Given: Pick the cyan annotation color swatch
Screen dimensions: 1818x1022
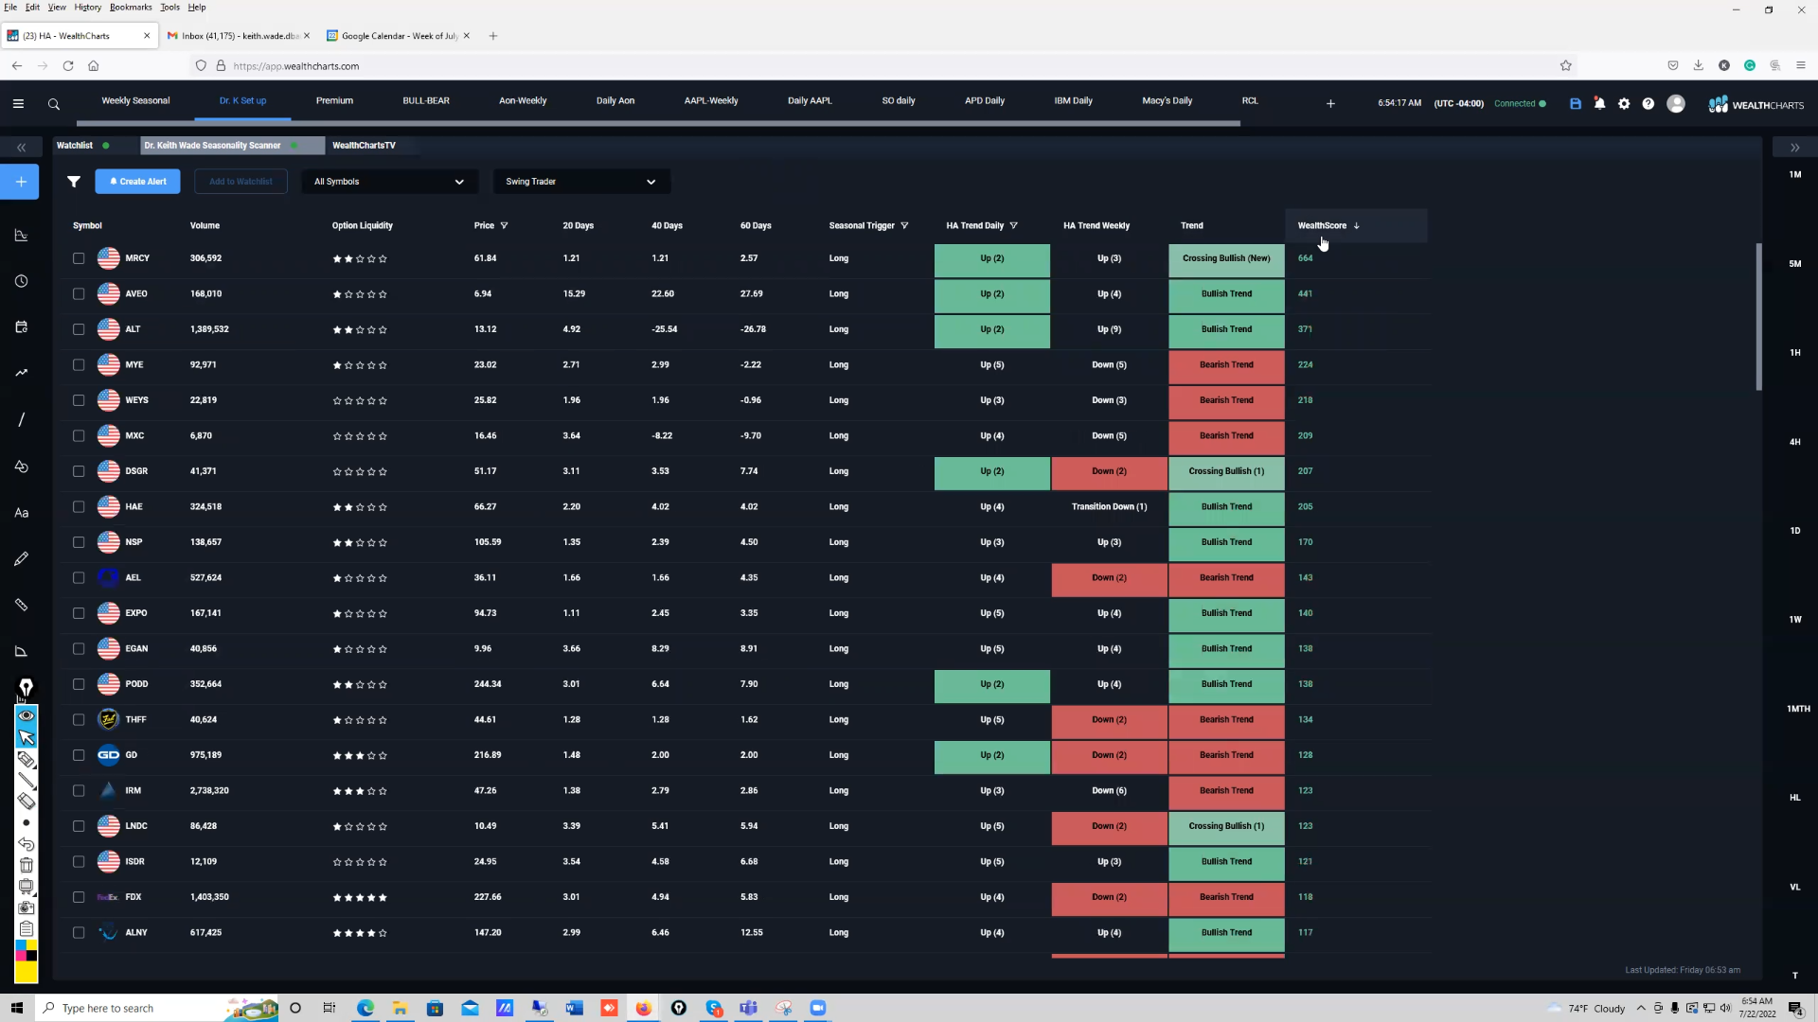Looking at the screenshot, I should pos(21,945).
